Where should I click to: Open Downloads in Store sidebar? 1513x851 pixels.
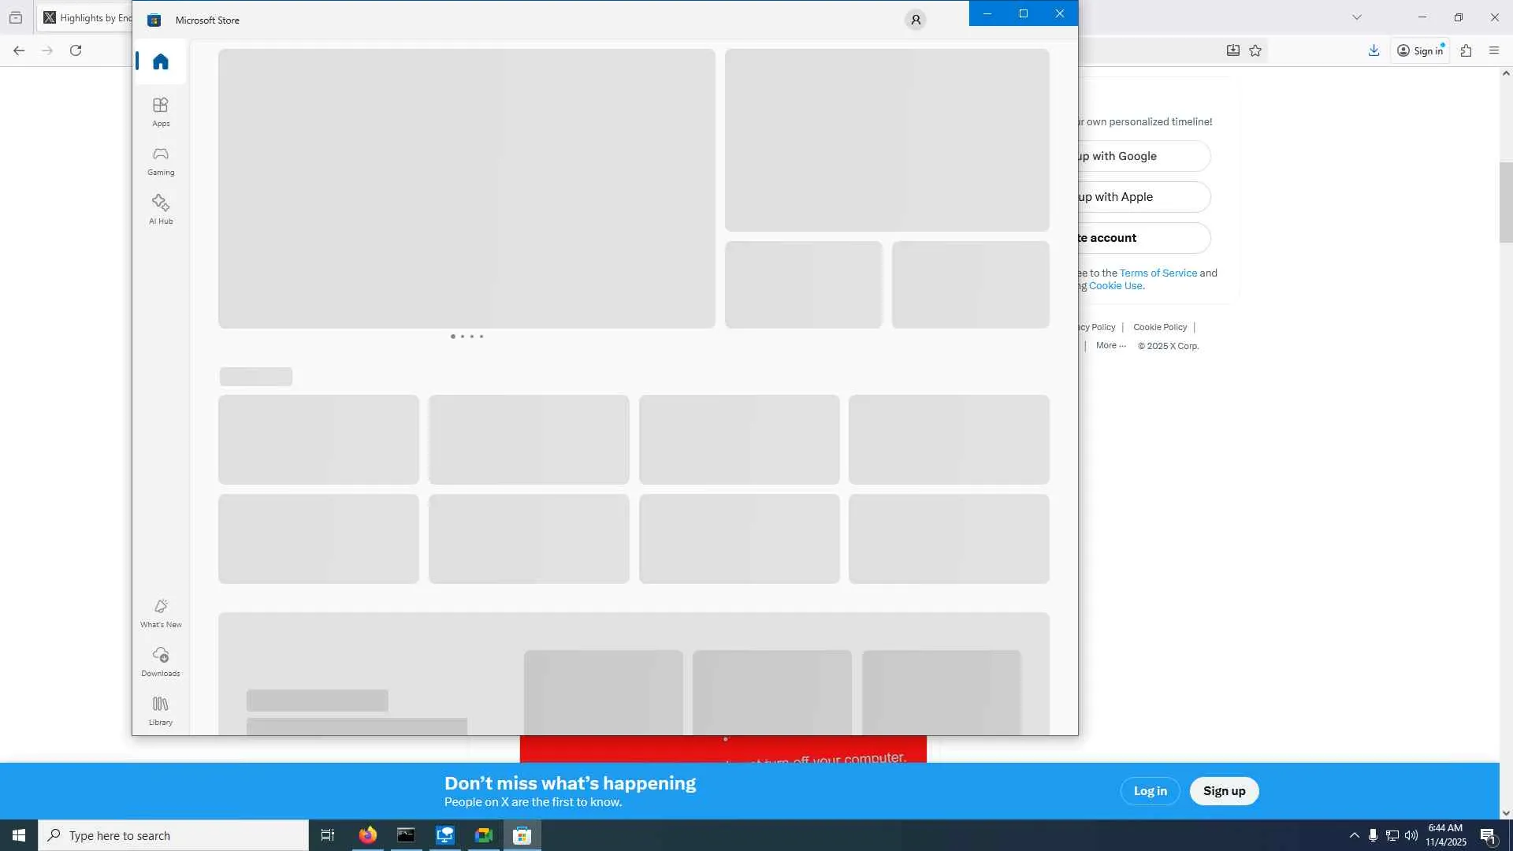coord(161,661)
